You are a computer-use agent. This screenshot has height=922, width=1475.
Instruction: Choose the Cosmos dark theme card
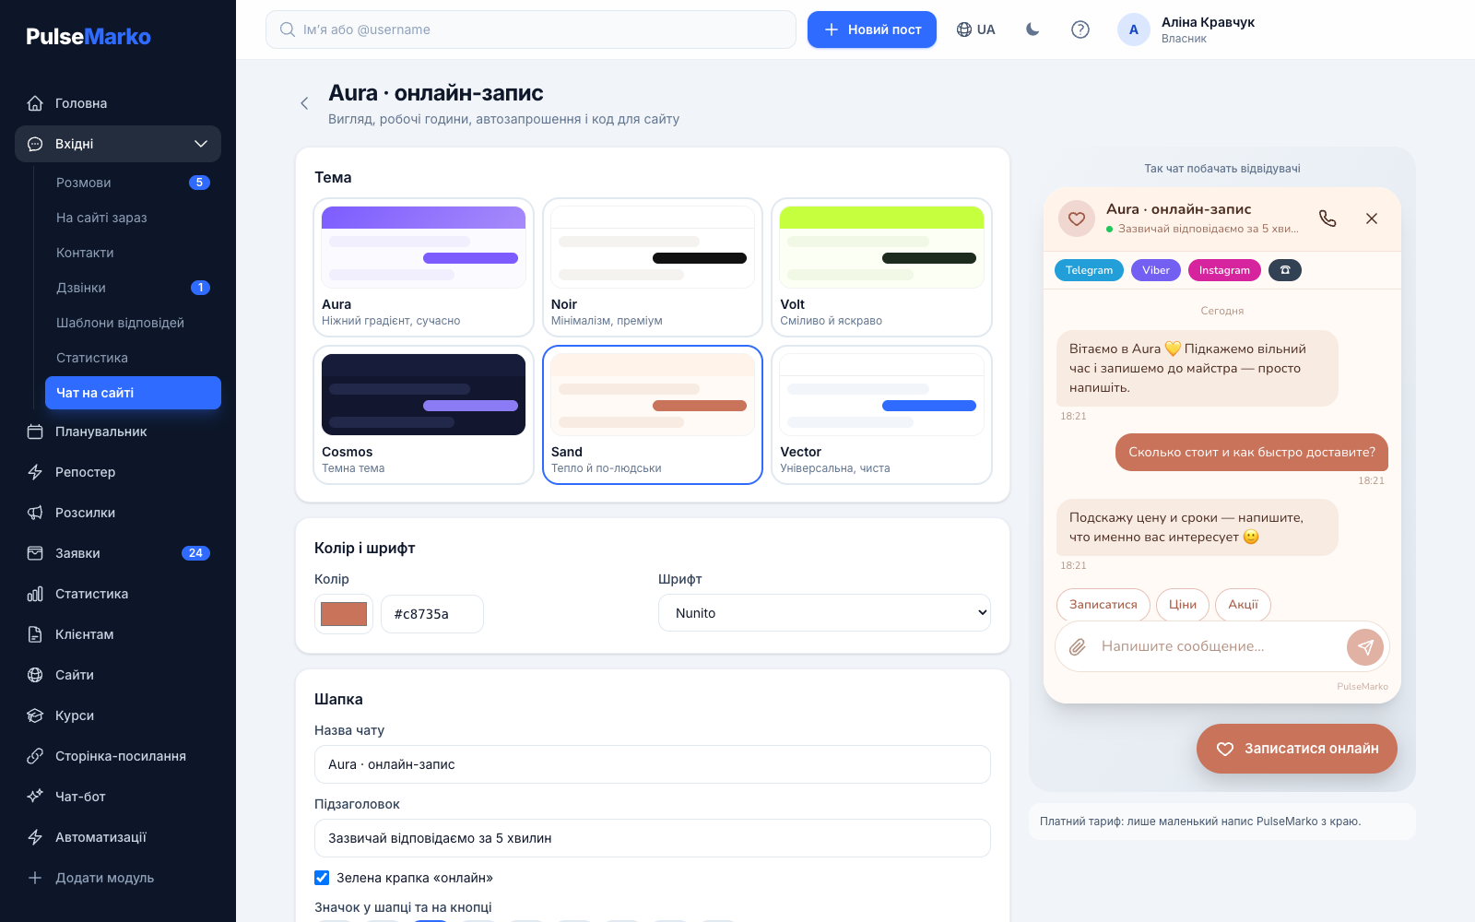tap(423, 415)
